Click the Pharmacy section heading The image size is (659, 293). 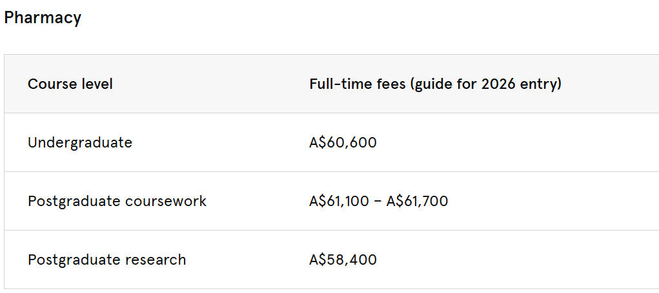coord(43,17)
